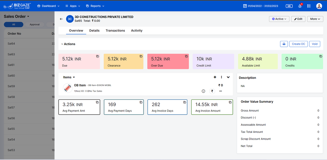Image resolution: width=327 pixels, height=160 pixels.
Task: Refresh the Avg Payment Amt card
Action: 97,102
